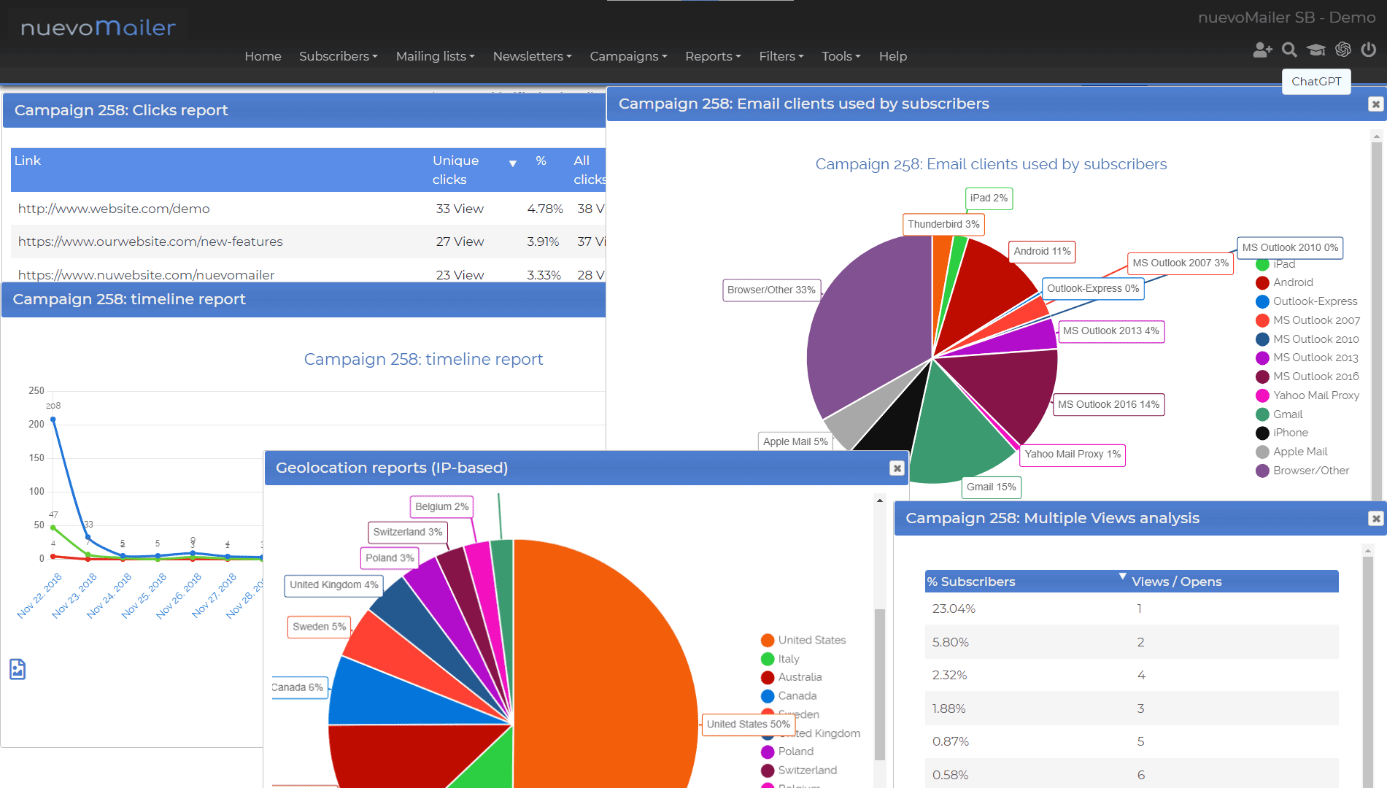Toggle iPhone legend entry
The height and width of the screenshot is (788, 1387).
[1282, 433]
